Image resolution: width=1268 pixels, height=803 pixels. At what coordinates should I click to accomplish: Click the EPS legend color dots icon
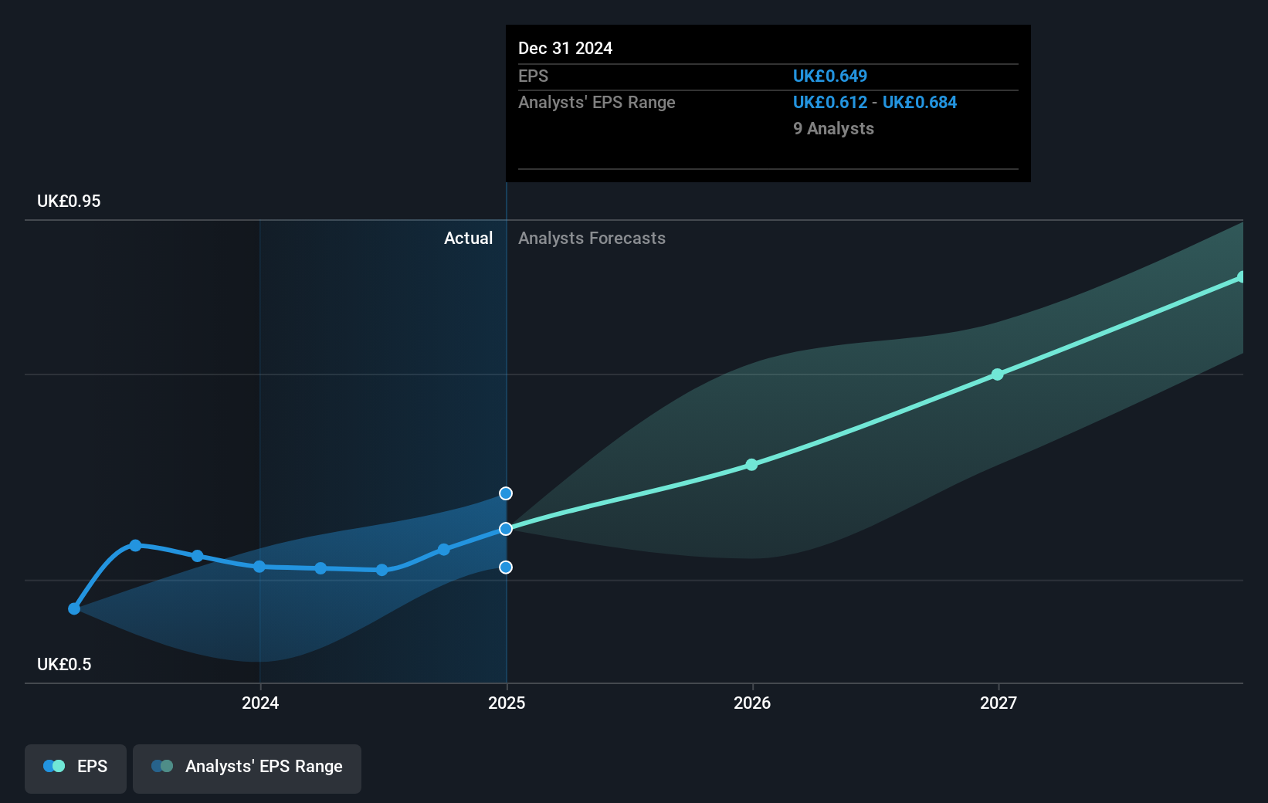click(54, 766)
